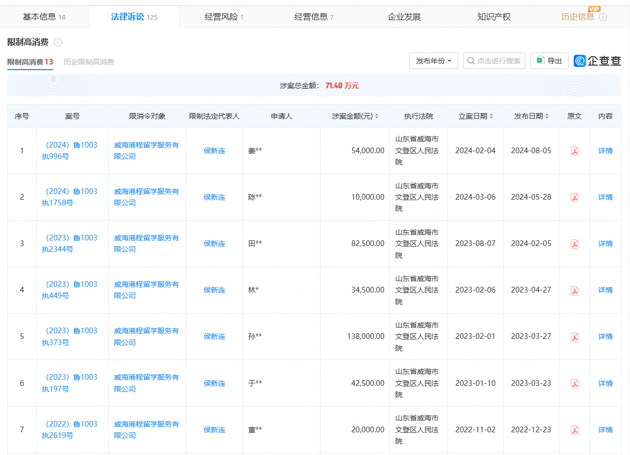Open PDF original for case row 1
This screenshot has height=455, width=630.
coord(574,151)
